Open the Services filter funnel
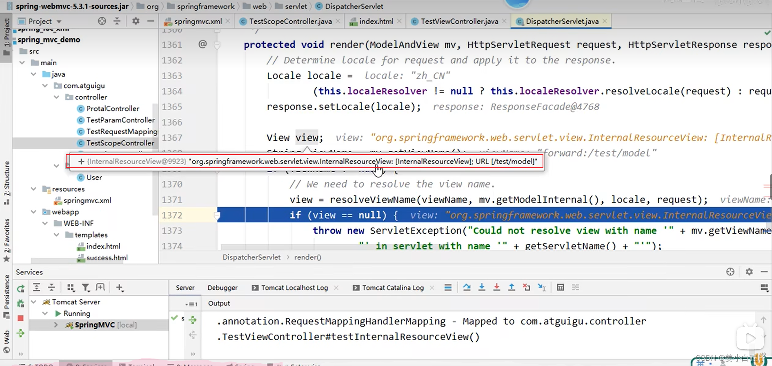 (86, 288)
